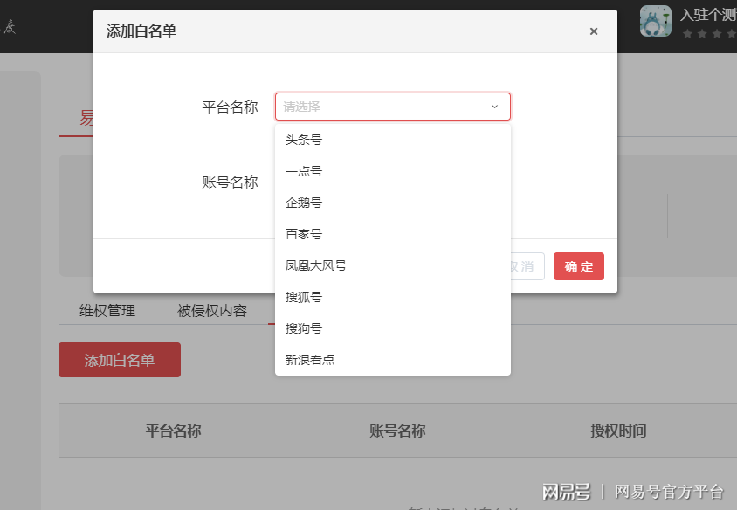Confirm with the red 确定 button
Screen dimensions: 737x510
coord(579,266)
